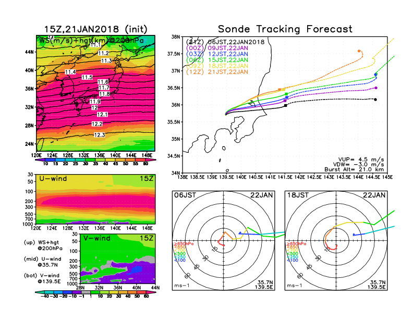This screenshot has width=413, height=319.
Task: Click the '141.5E' longitude axis label
Action: pyautogui.click(x=285, y=177)
